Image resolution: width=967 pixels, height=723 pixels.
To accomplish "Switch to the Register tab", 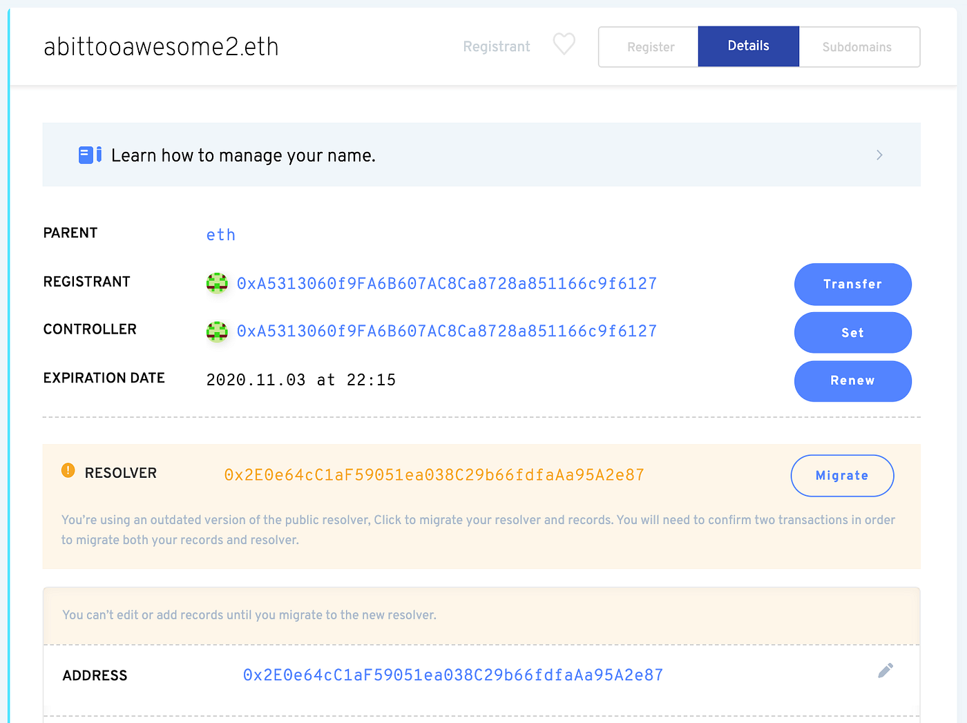I will click(649, 47).
